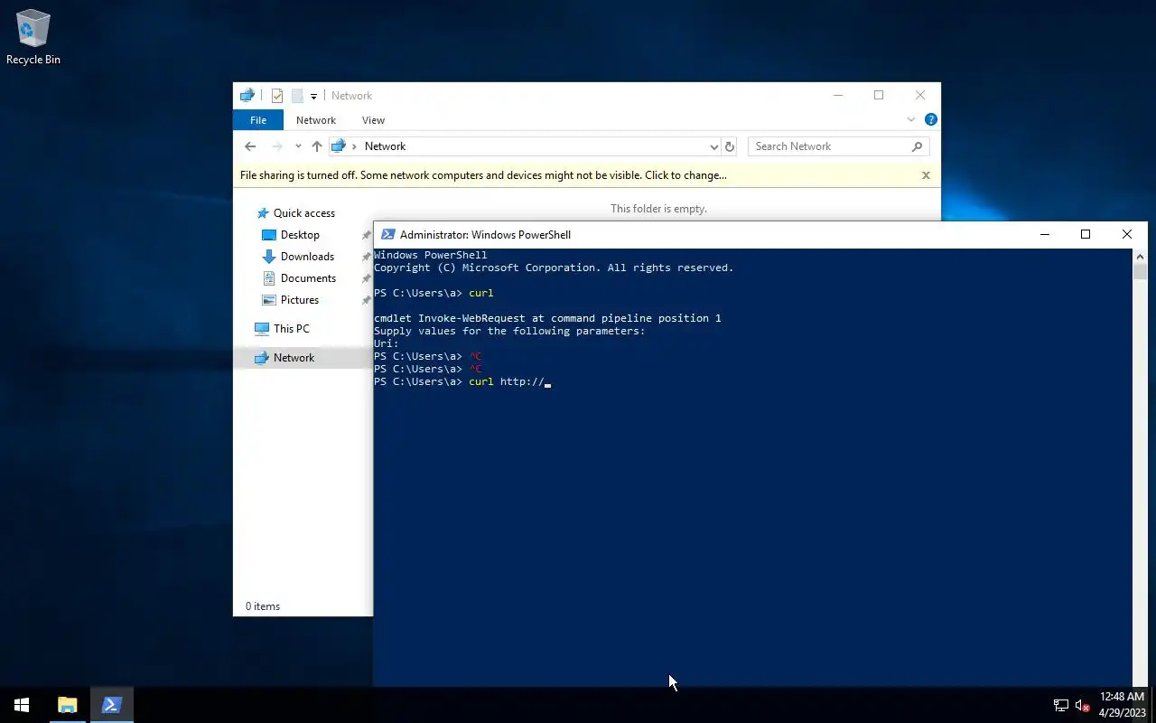
Task: Close the Network Explorer window
Action: tap(920, 95)
